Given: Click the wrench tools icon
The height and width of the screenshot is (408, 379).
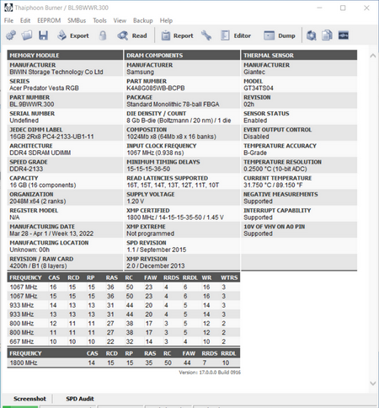Looking at the screenshot, I should [x=206, y=35].
